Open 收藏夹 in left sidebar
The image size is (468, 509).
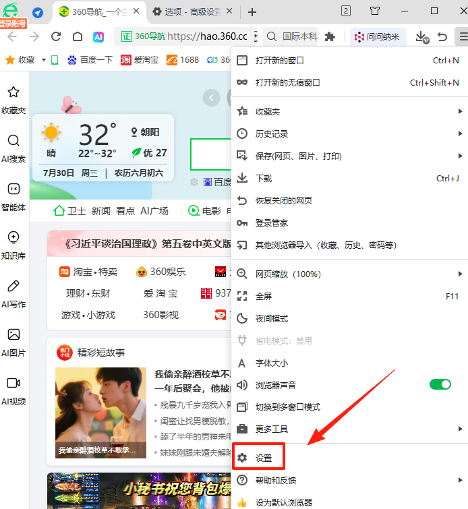pyautogui.click(x=13, y=100)
